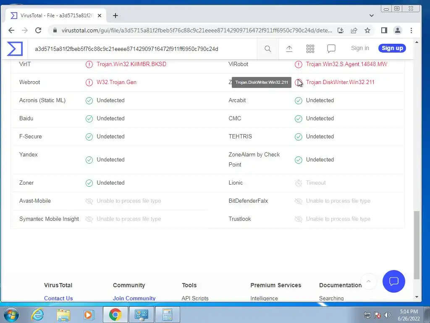Click the VirusTotal sigma logo
This screenshot has width=430, height=323.
[x=15, y=49]
